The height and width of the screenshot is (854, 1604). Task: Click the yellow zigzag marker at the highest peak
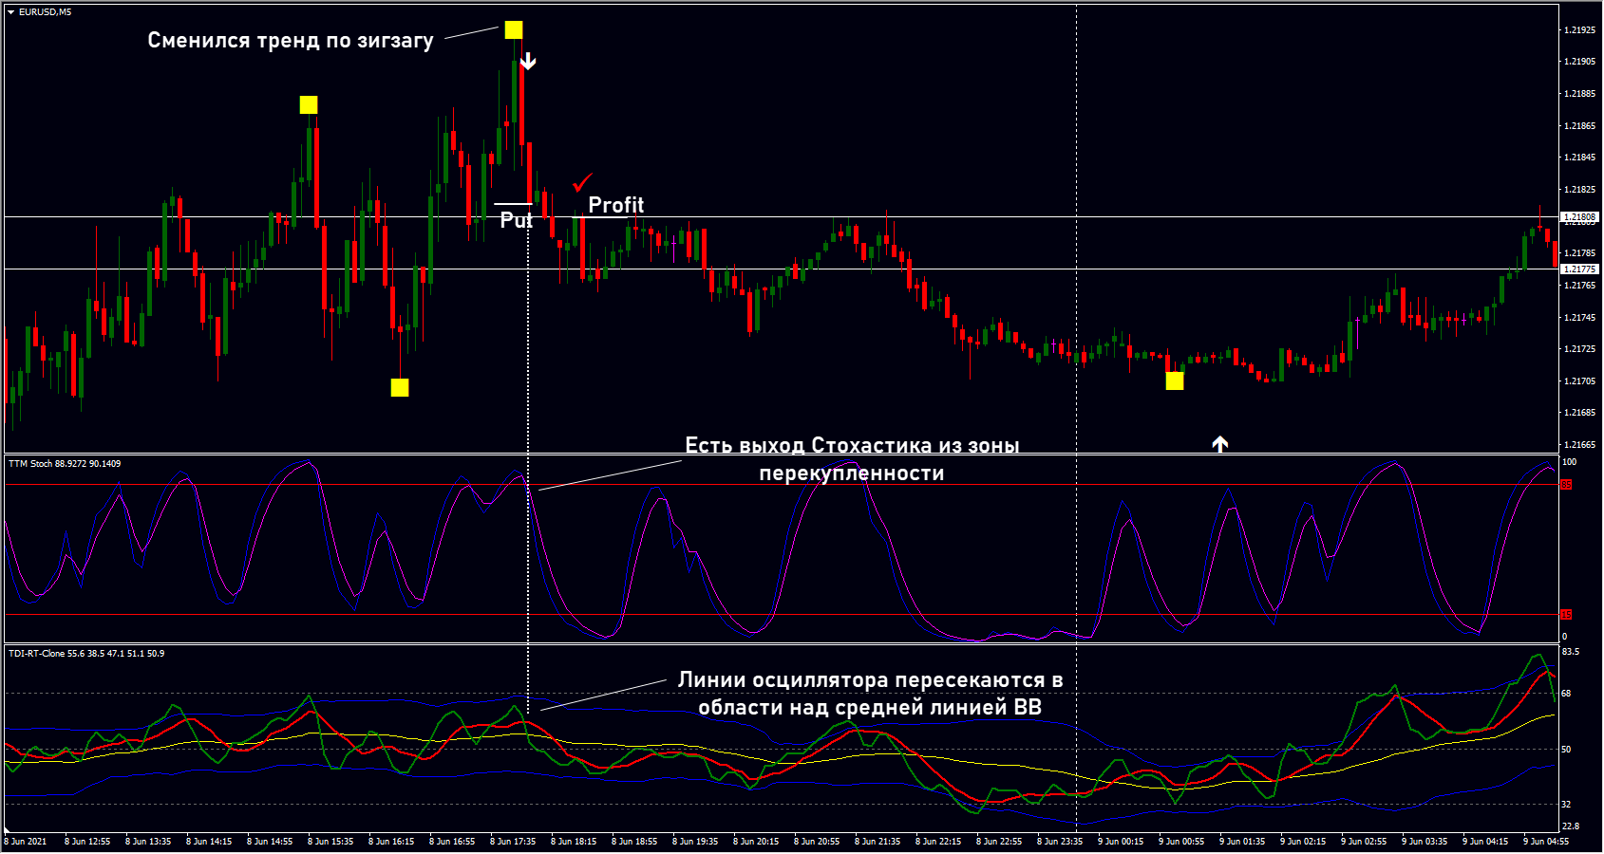pyautogui.click(x=513, y=30)
